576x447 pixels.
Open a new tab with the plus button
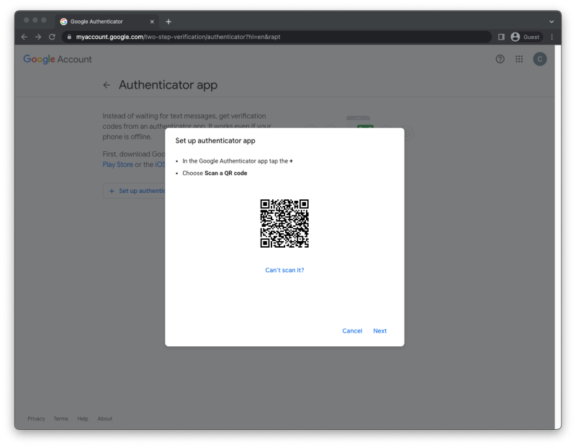click(168, 22)
